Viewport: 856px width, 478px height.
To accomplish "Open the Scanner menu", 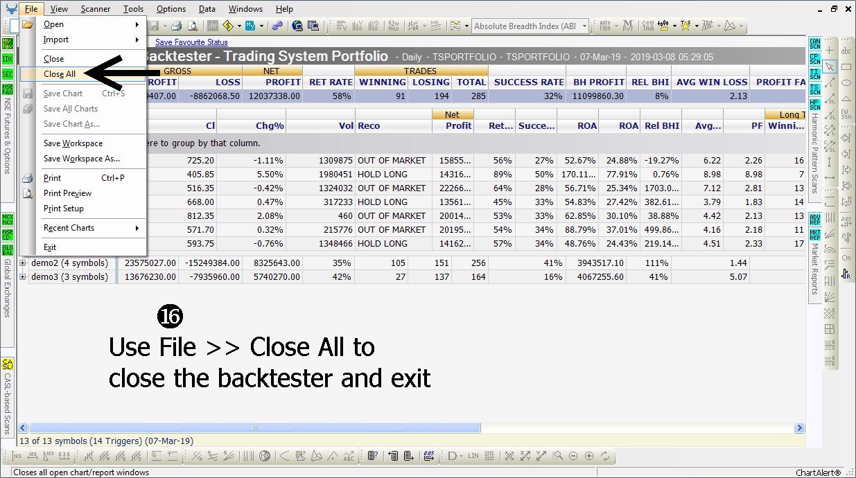I will point(95,9).
